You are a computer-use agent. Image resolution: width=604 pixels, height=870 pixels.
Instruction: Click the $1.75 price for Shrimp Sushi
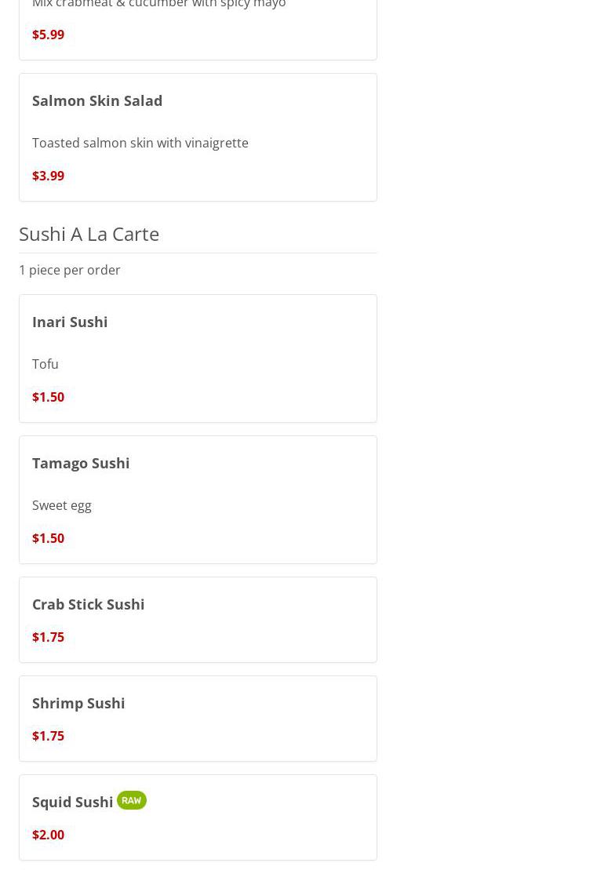tap(48, 736)
